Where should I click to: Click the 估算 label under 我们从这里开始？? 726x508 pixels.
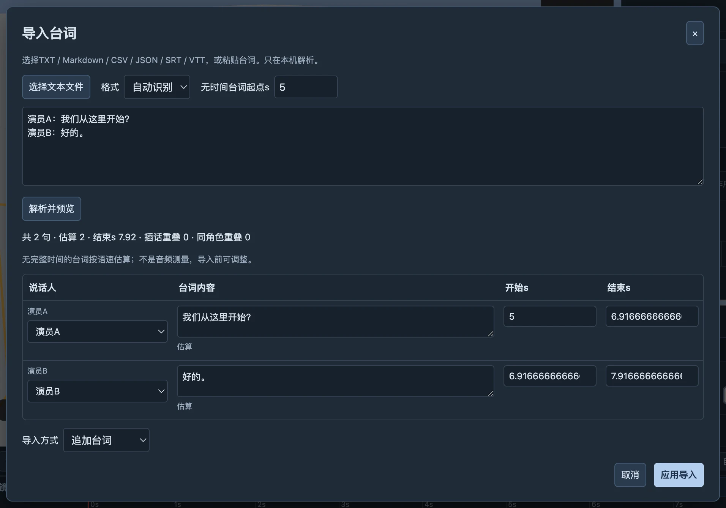[x=185, y=347]
